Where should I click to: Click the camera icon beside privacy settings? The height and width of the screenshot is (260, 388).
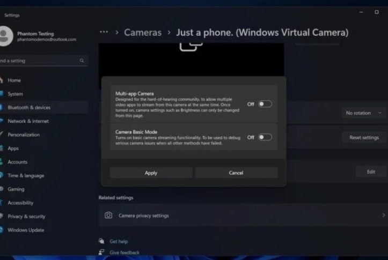(108, 216)
